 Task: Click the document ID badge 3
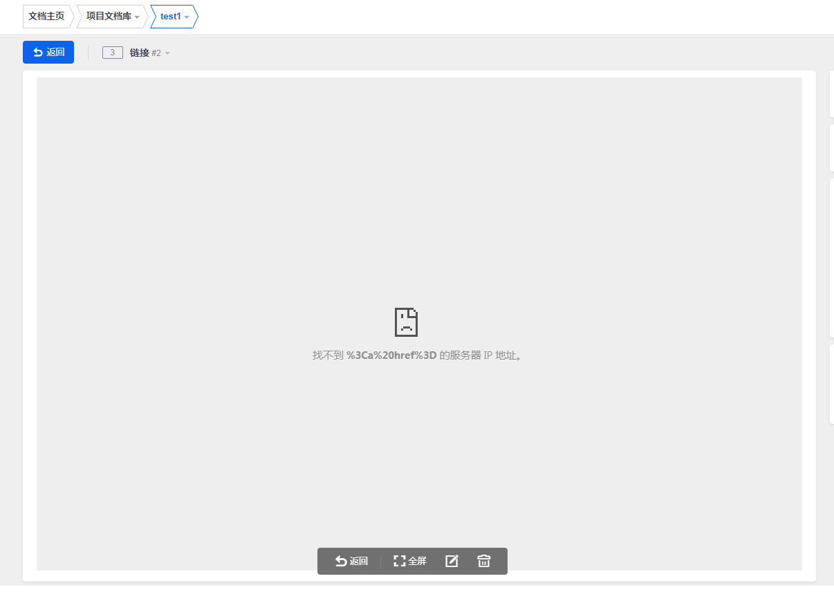pos(113,53)
